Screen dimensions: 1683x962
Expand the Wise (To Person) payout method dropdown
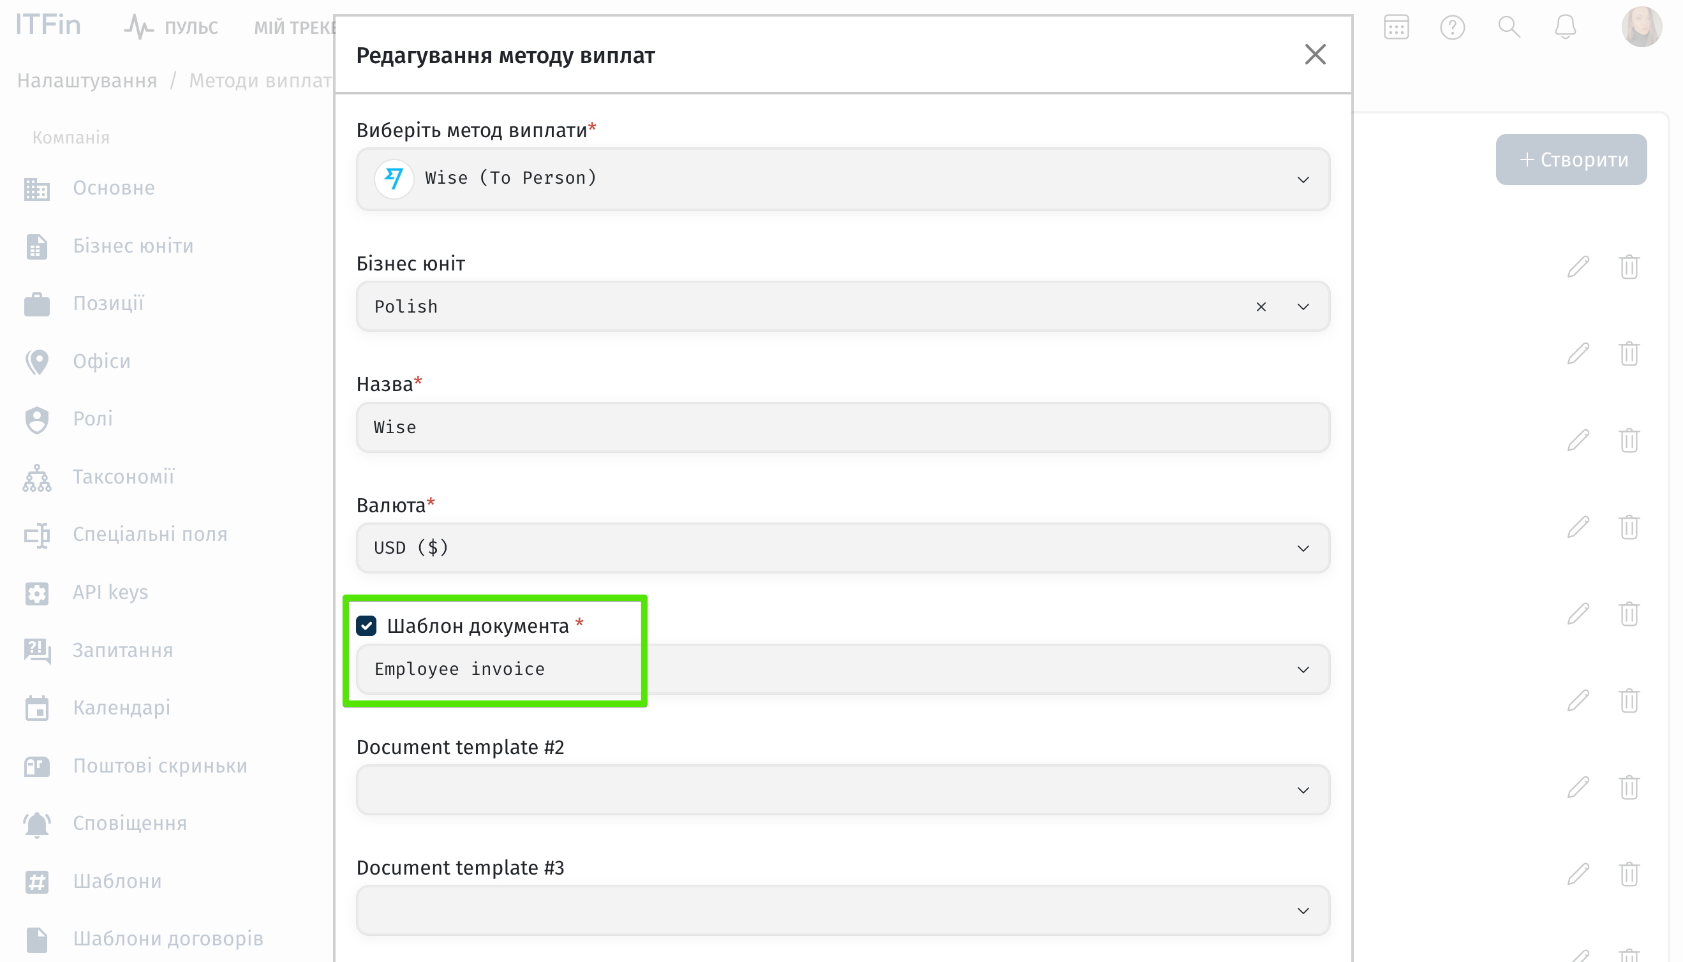[1302, 180]
